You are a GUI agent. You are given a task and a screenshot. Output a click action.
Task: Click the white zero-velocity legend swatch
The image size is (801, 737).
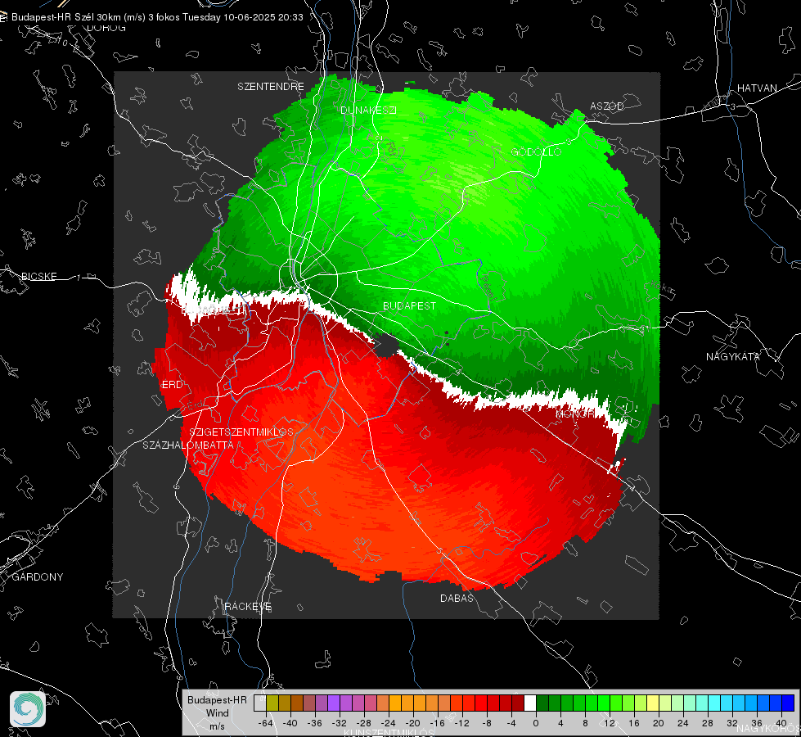coord(530,703)
